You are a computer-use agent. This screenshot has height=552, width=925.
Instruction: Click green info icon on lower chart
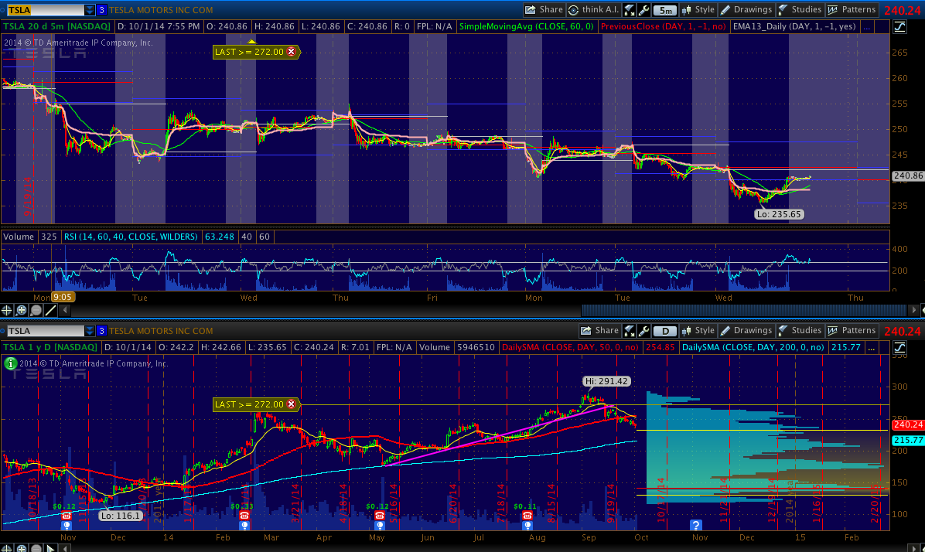click(10, 363)
